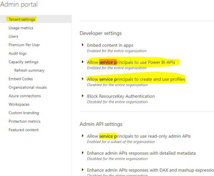Expand arrow for detailed metadata setting
Image resolution: width=214 pixels, height=176 pixels.
click(x=83, y=153)
